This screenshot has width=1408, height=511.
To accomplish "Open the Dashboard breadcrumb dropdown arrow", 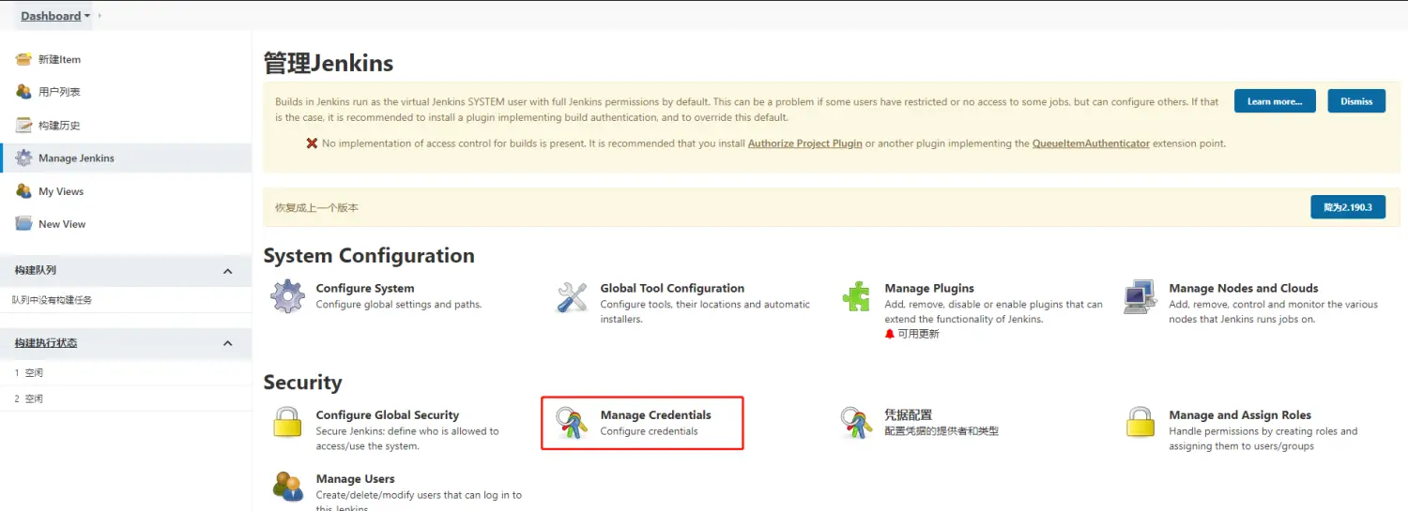I will coord(87,16).
